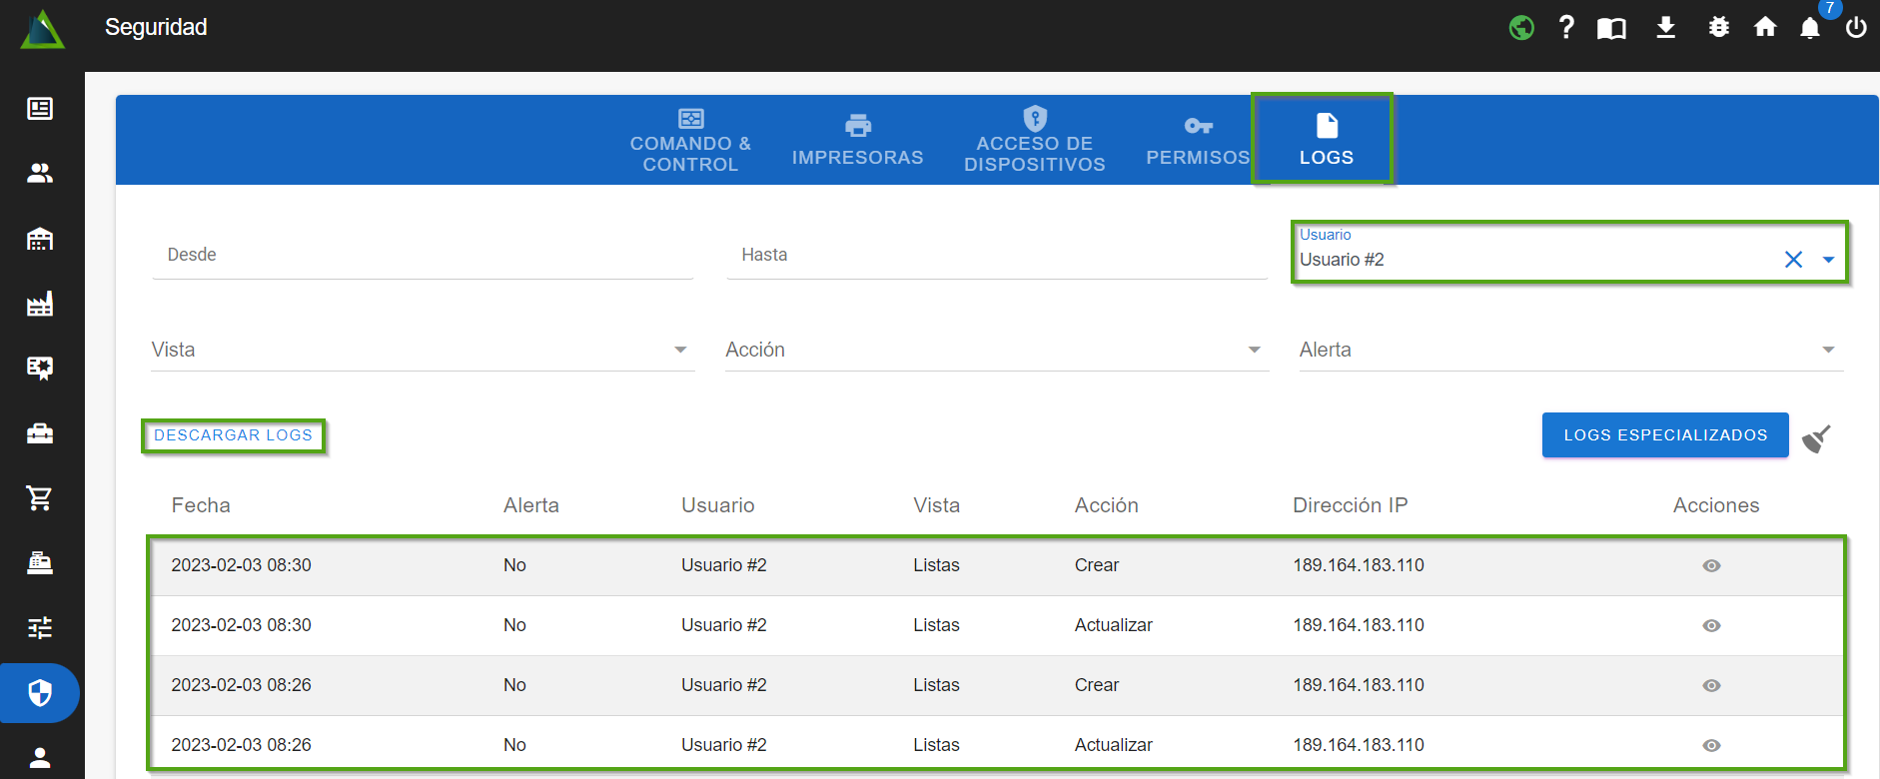Click the download arrow icon in header
Viewport: 1880px width, 779px height.
(x=1665, y=28)
